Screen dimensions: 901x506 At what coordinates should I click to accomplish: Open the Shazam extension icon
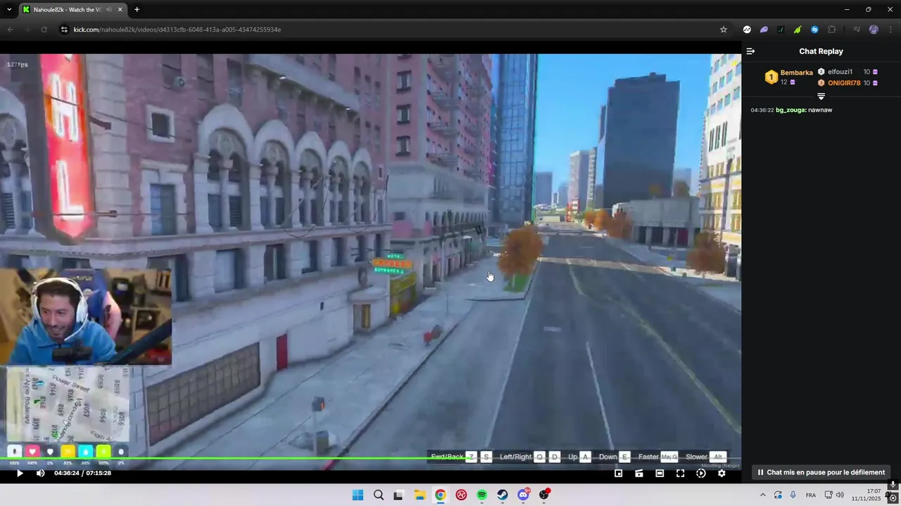(x=814, y=30)
